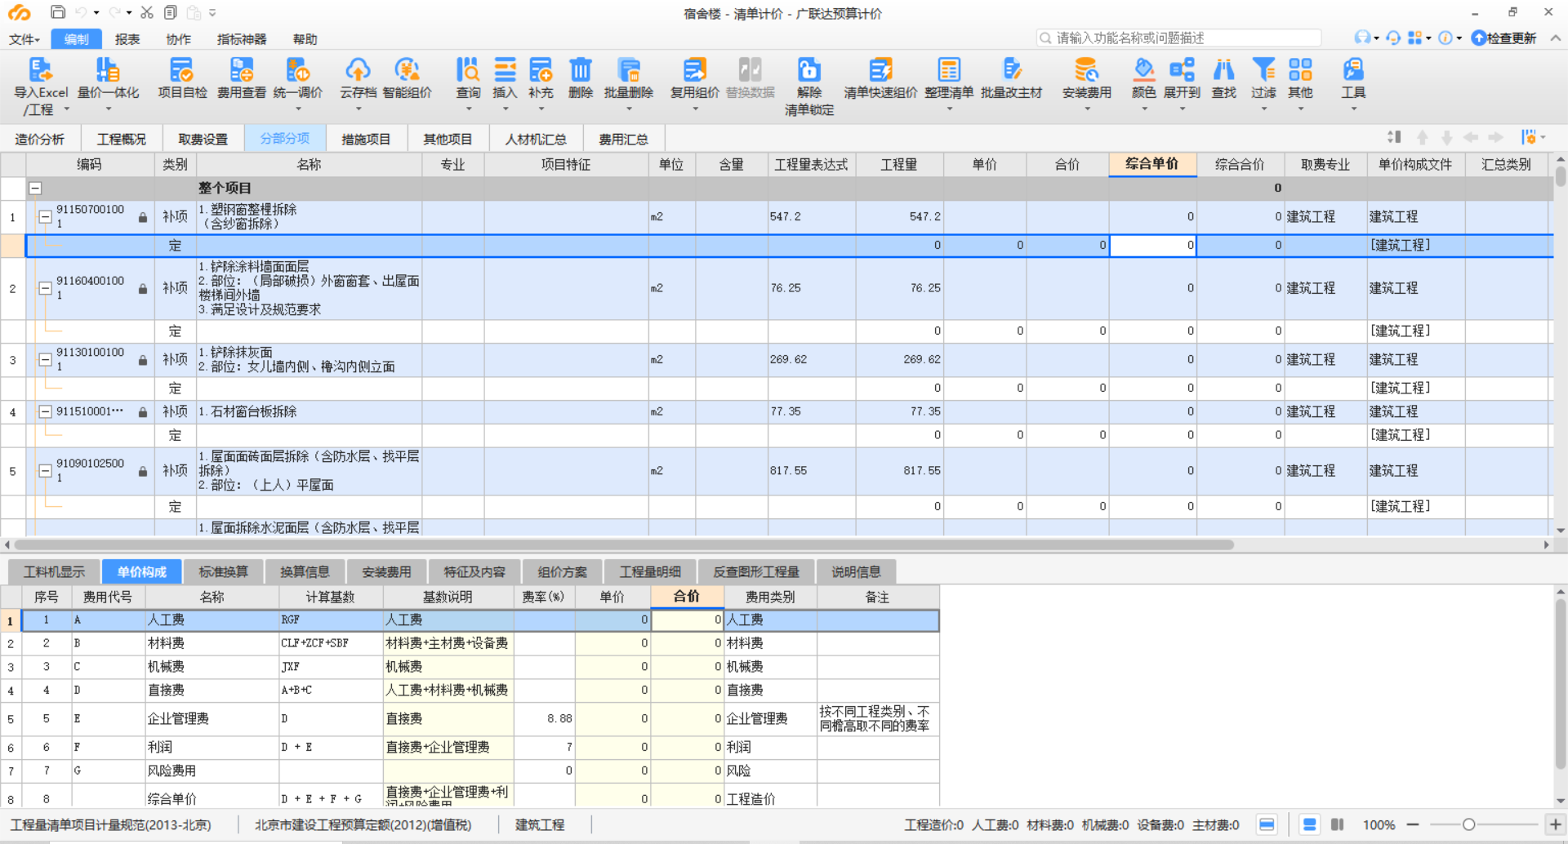Click the main table vertical scrollbar
1568x844 pixels.
1561,176
